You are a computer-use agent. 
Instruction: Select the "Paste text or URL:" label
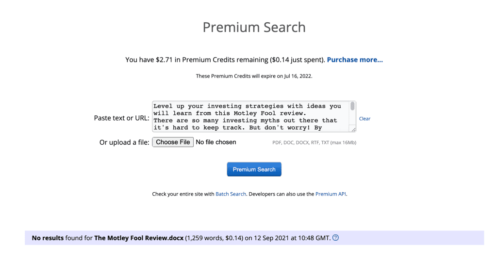click(x=121, y=118)
